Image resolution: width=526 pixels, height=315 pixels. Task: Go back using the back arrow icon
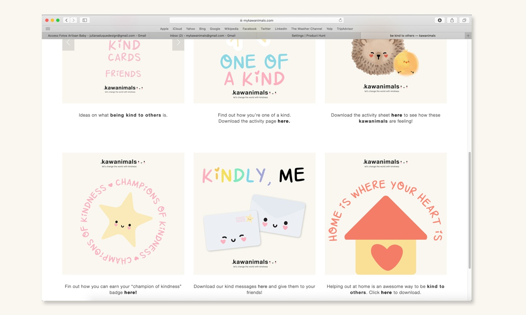[66, 20]
